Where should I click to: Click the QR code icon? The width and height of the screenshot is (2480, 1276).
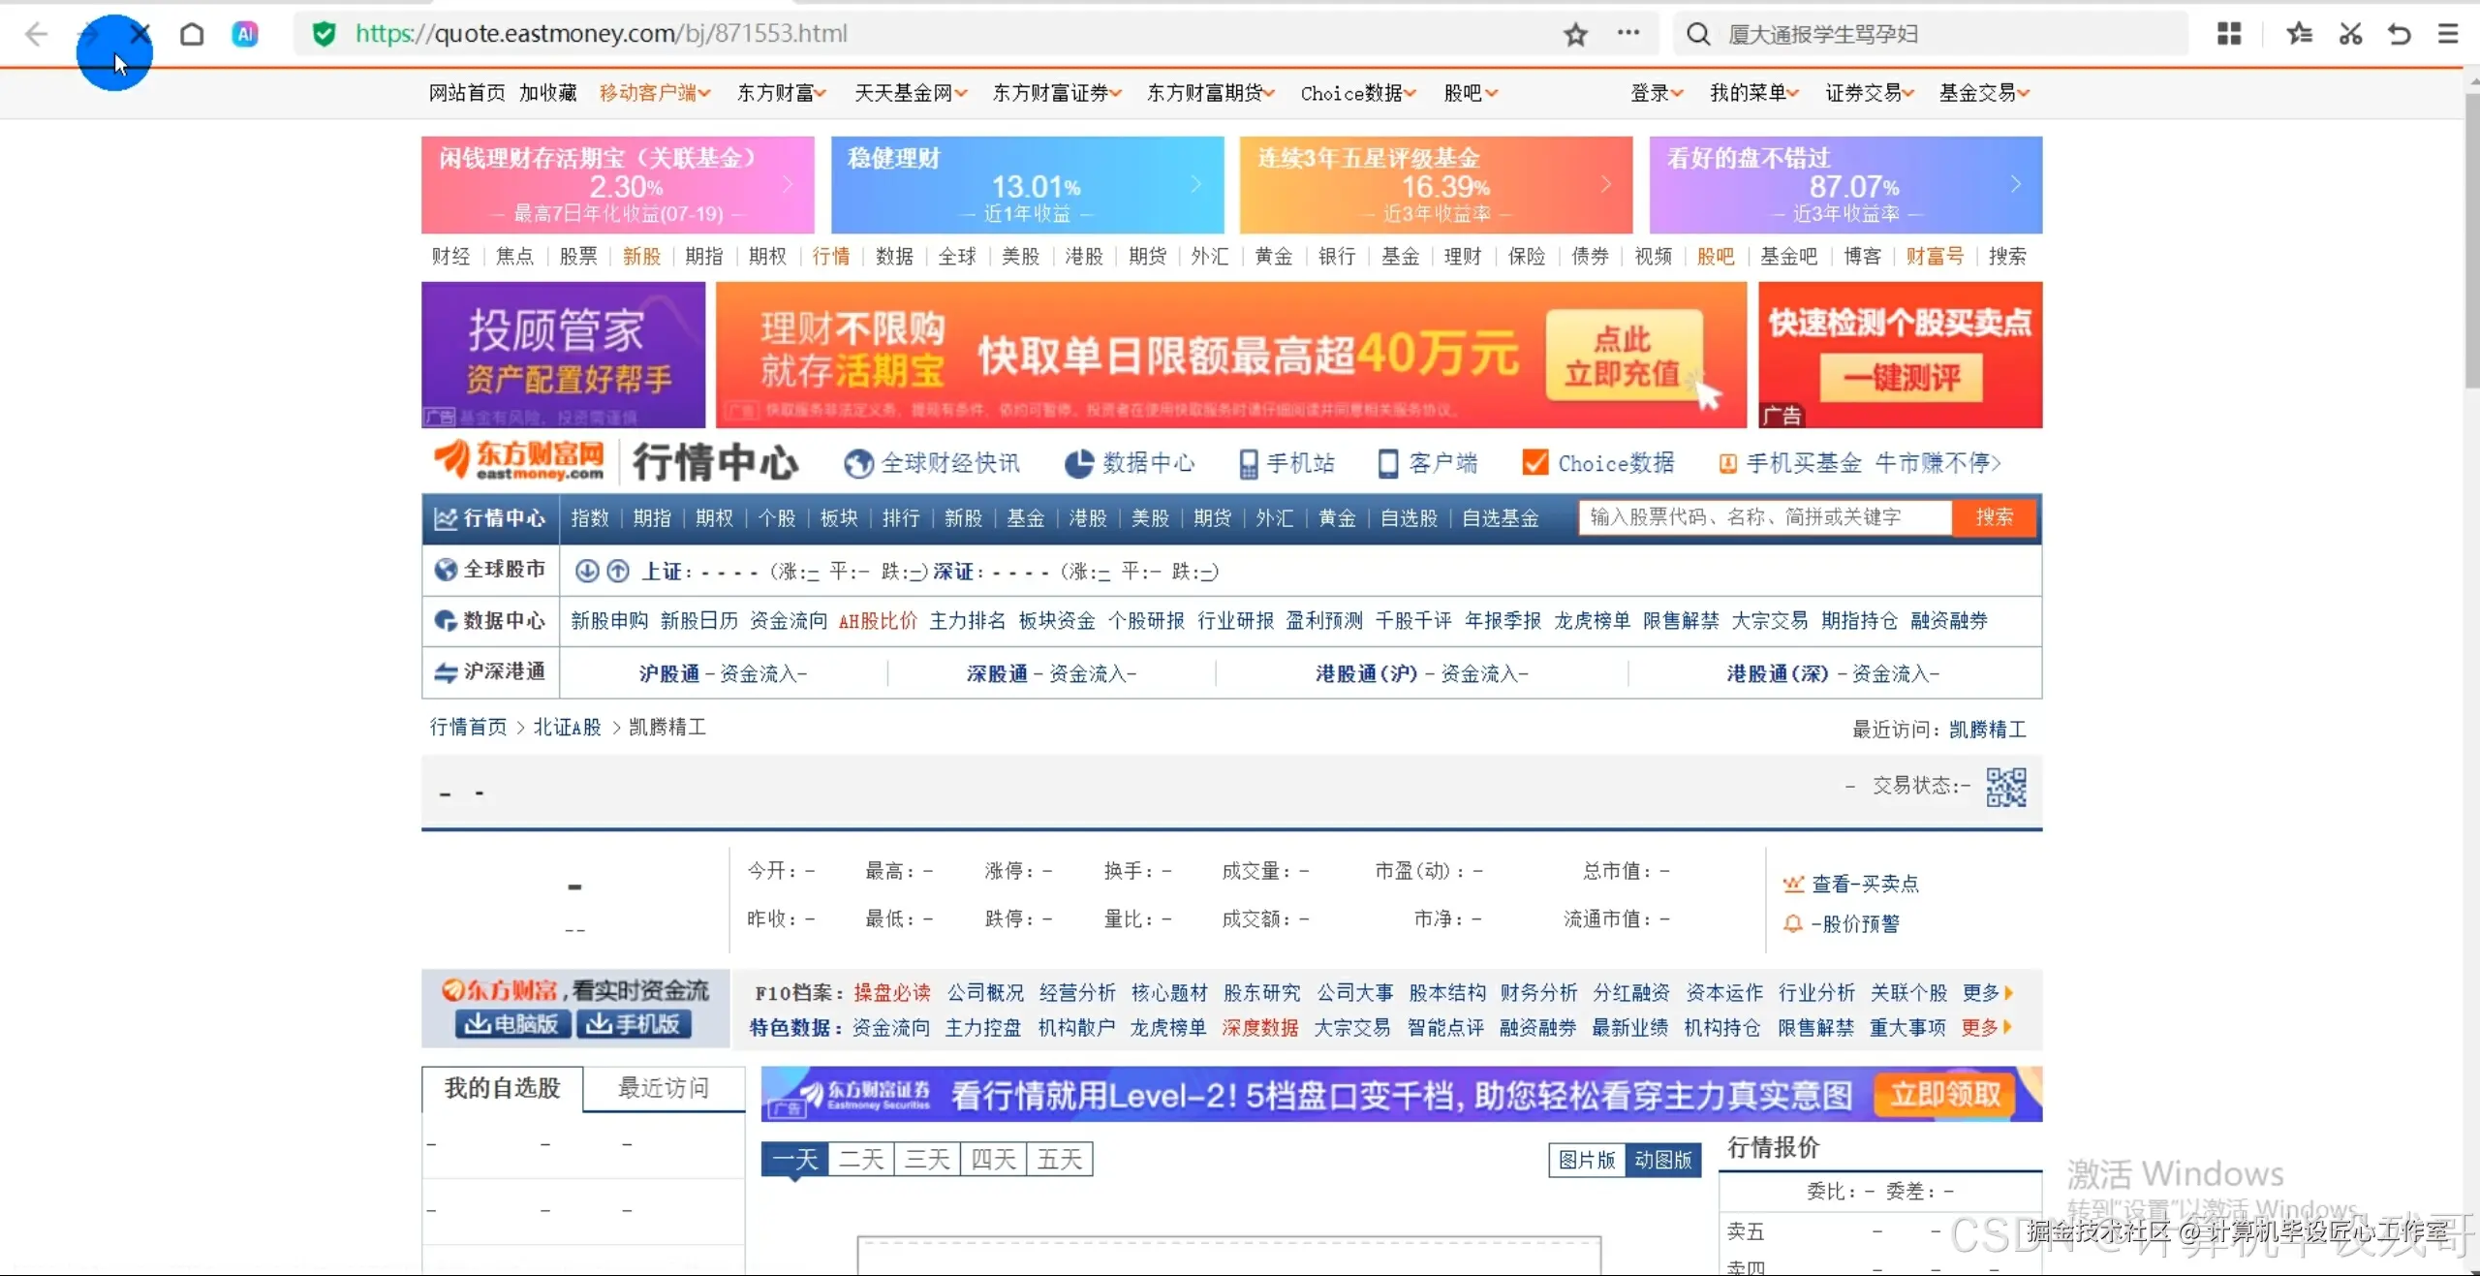[2006, 787]
